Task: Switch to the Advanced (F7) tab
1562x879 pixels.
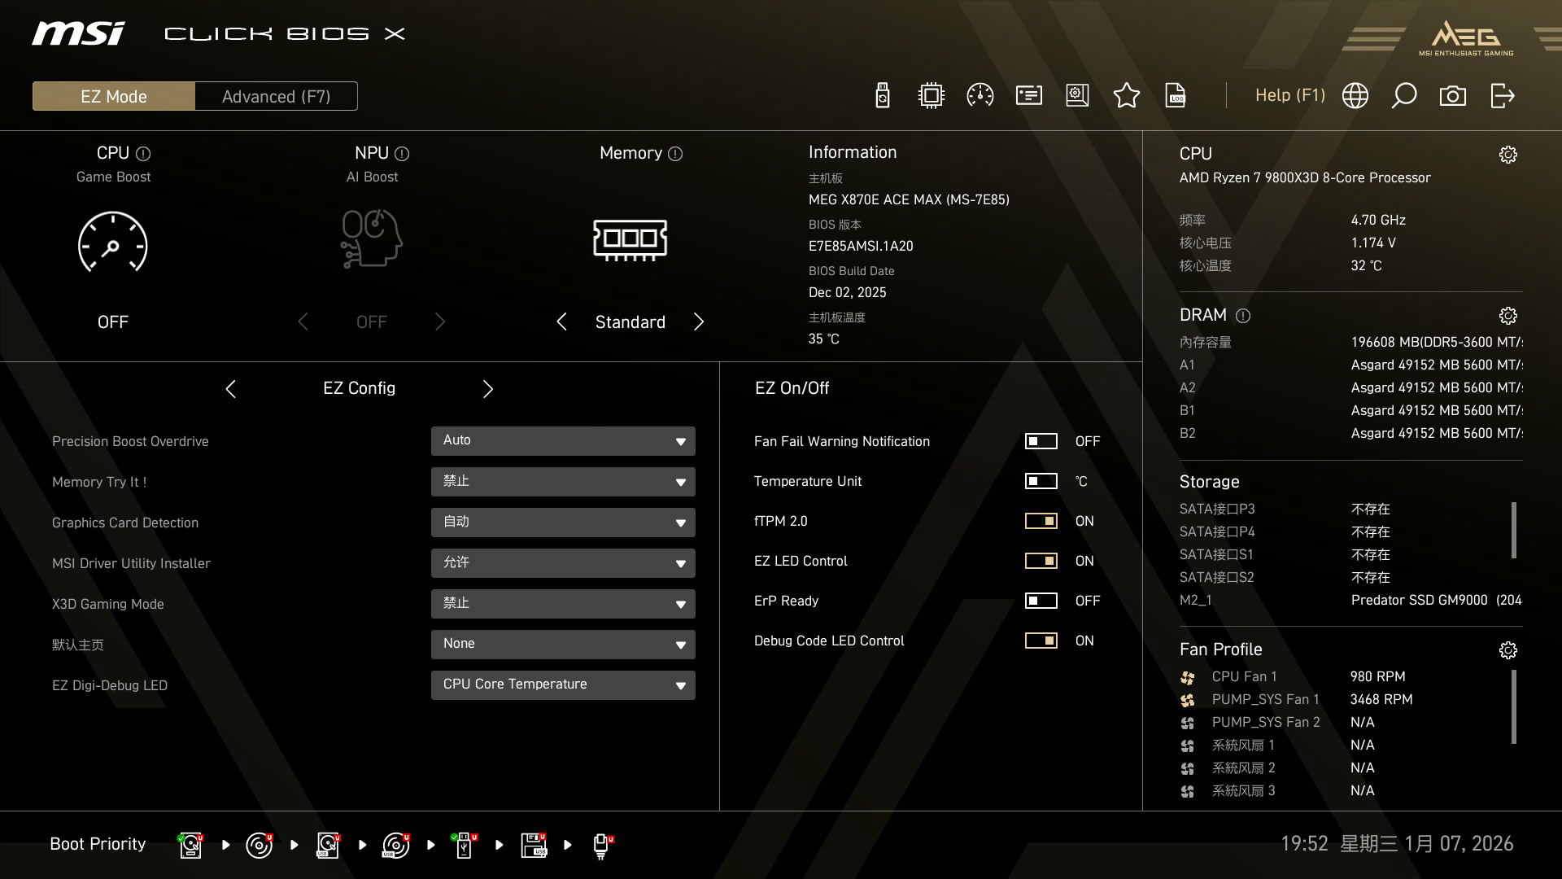Action: 276,97
